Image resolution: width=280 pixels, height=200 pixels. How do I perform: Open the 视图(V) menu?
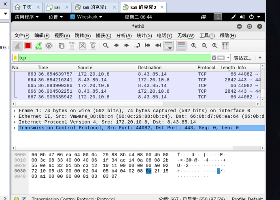[62, 36]
